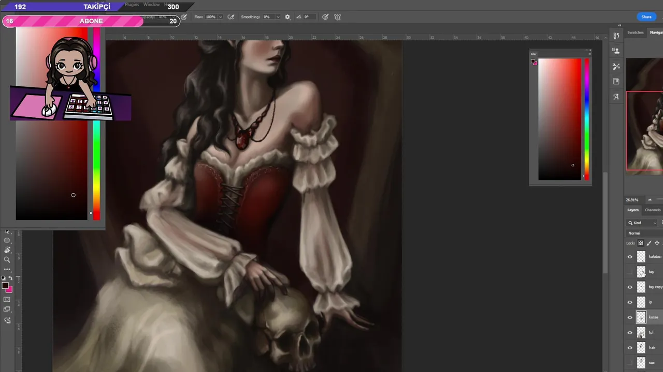Click the generate image icon below screen mode

[x=7, y=320]
